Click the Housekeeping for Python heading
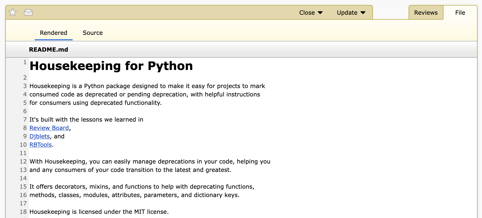Screen dimensions: 482x218 point(111,66)
